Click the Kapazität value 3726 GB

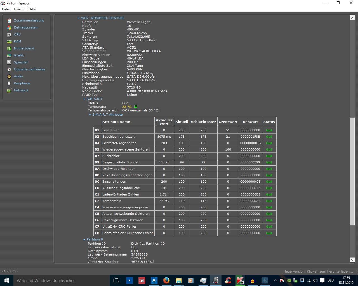134,87
